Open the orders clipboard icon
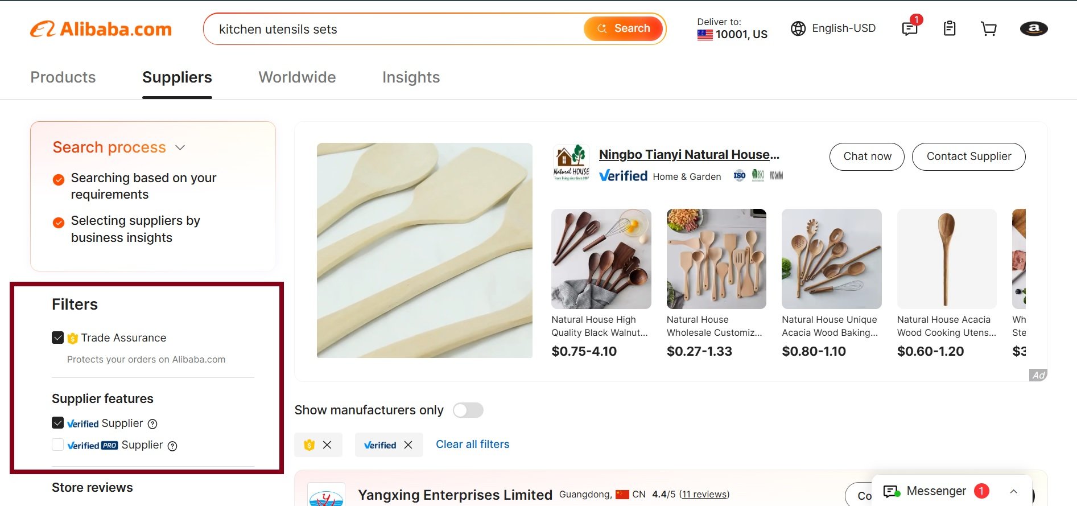1077x506 pixels. [950, 28]
